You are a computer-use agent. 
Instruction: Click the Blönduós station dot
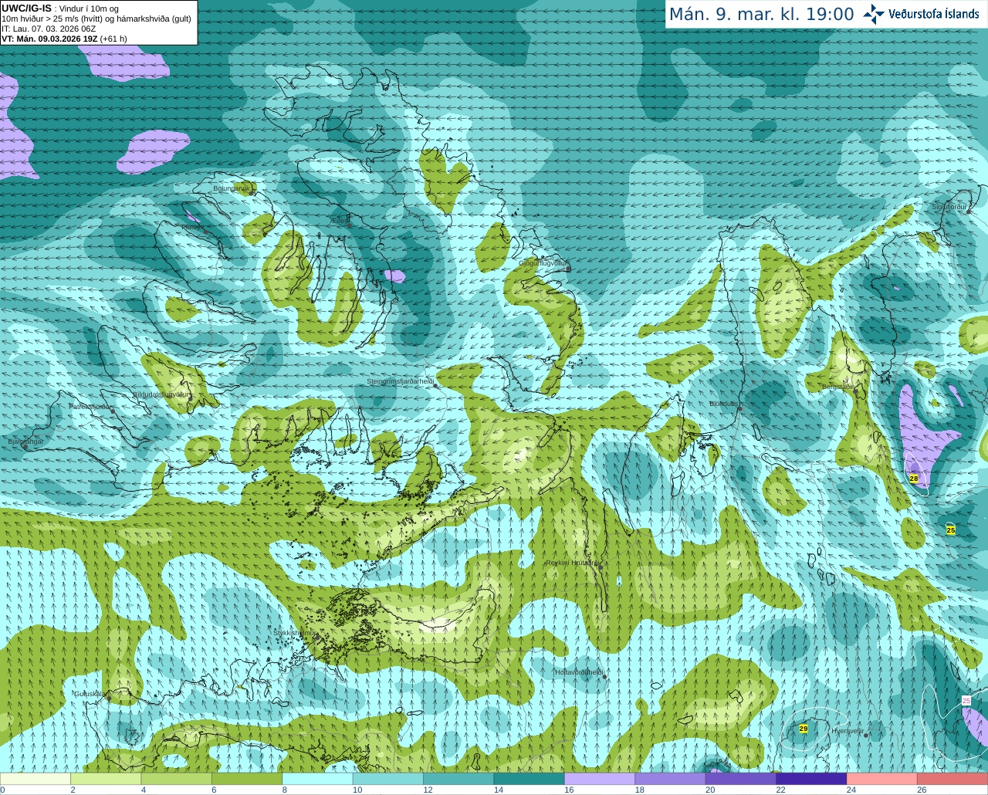[739, 408]
